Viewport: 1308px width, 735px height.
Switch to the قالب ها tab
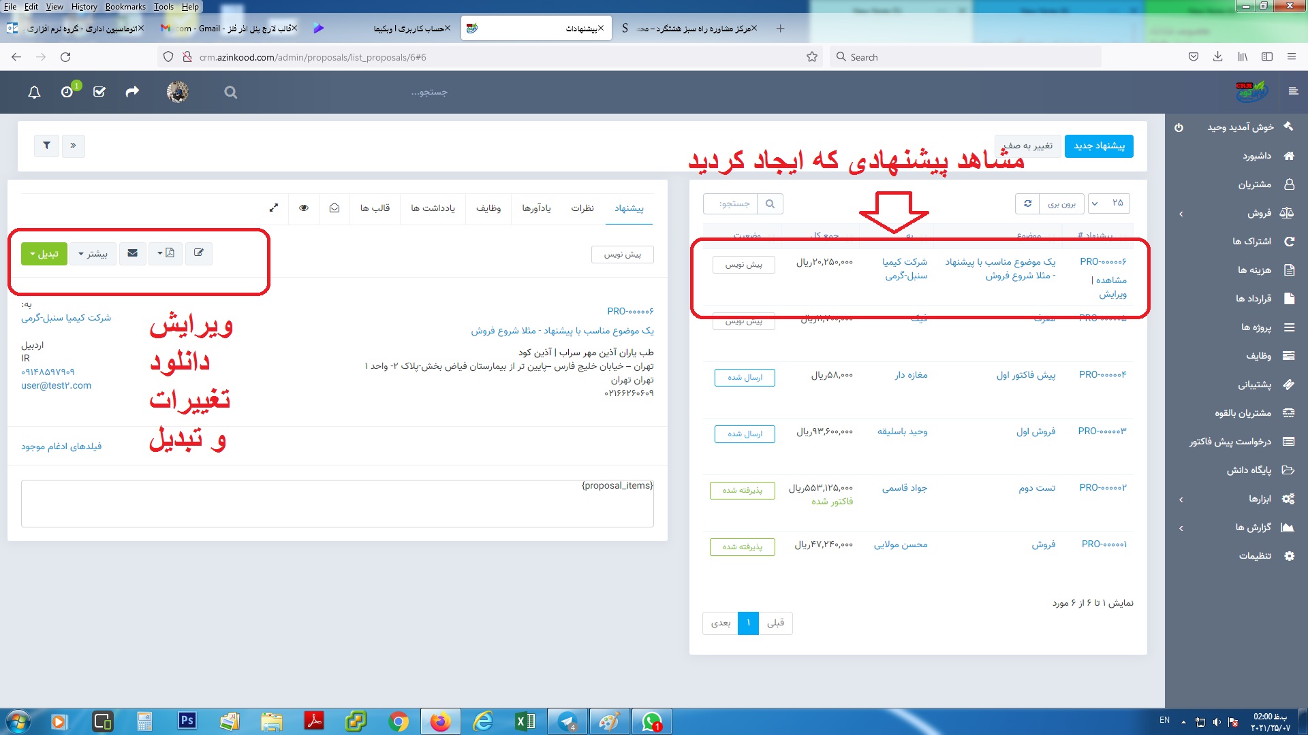click(375, 208)
